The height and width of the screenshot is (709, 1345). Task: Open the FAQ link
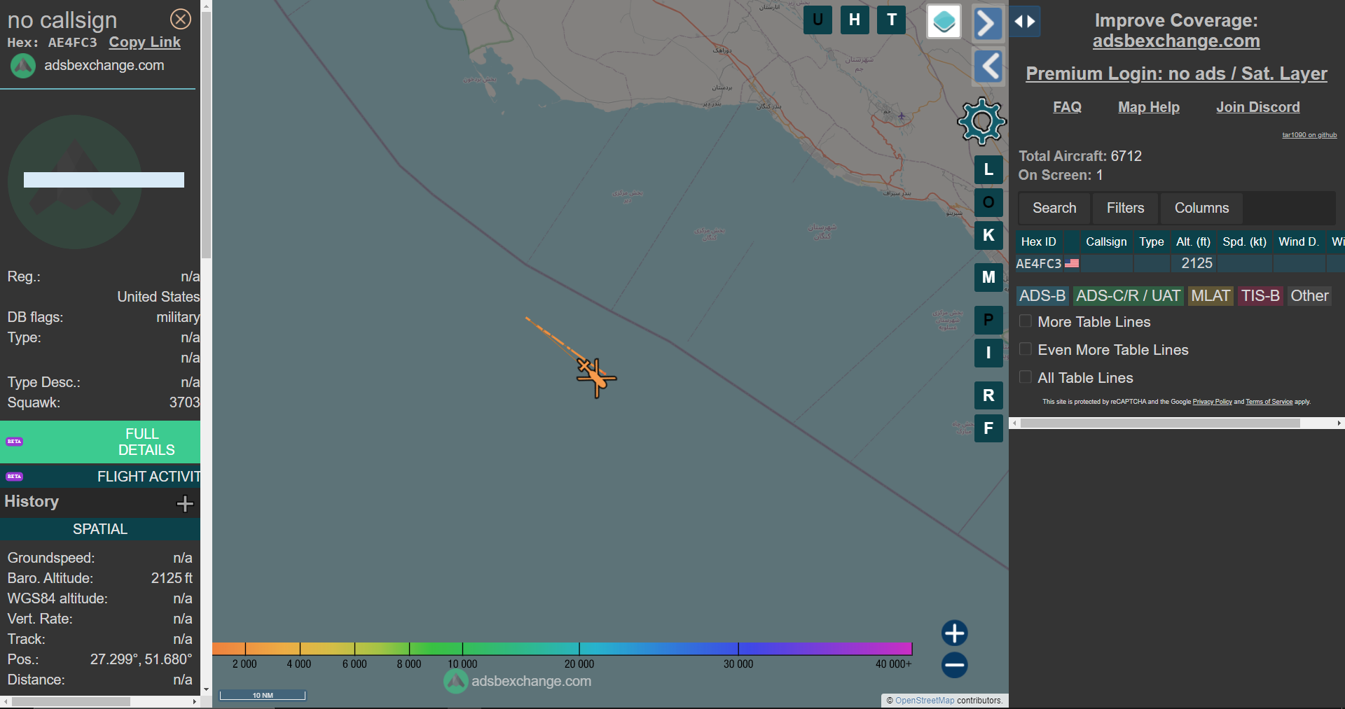tap(1067, 107)
